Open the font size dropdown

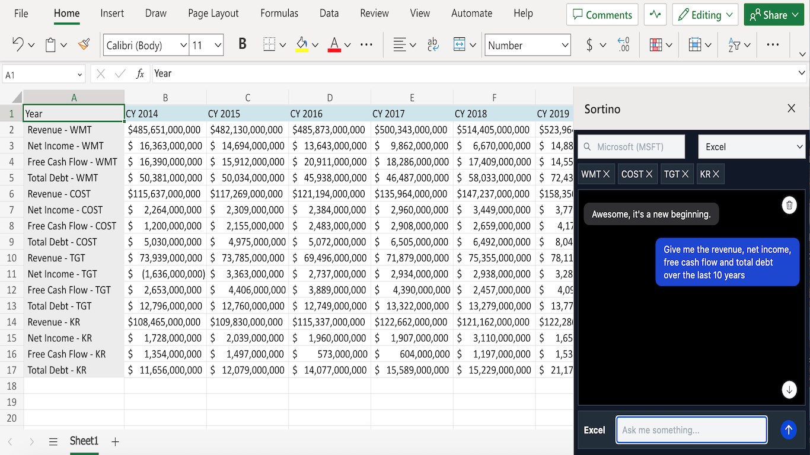point(218,45)
